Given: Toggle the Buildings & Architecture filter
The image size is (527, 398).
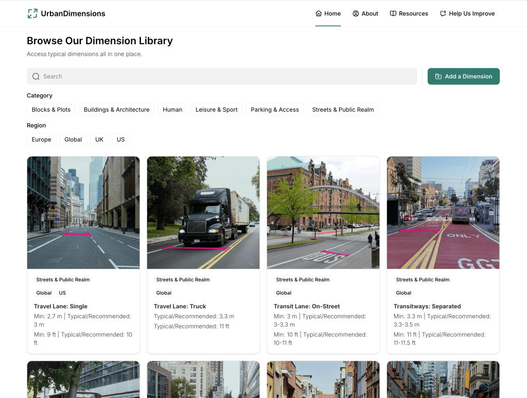Looking at the screenshot, I should 116,110.
